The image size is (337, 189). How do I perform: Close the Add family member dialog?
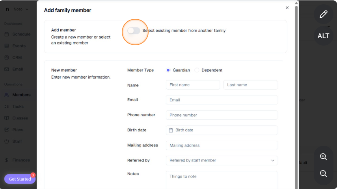[x=287, y=8]
